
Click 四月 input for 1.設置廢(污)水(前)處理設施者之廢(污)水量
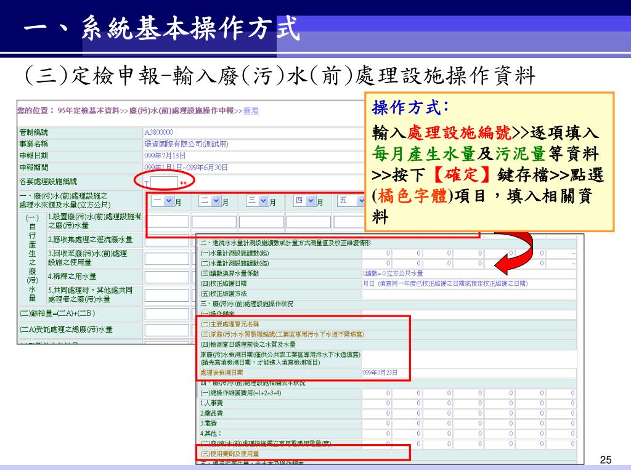click(309, 222)
